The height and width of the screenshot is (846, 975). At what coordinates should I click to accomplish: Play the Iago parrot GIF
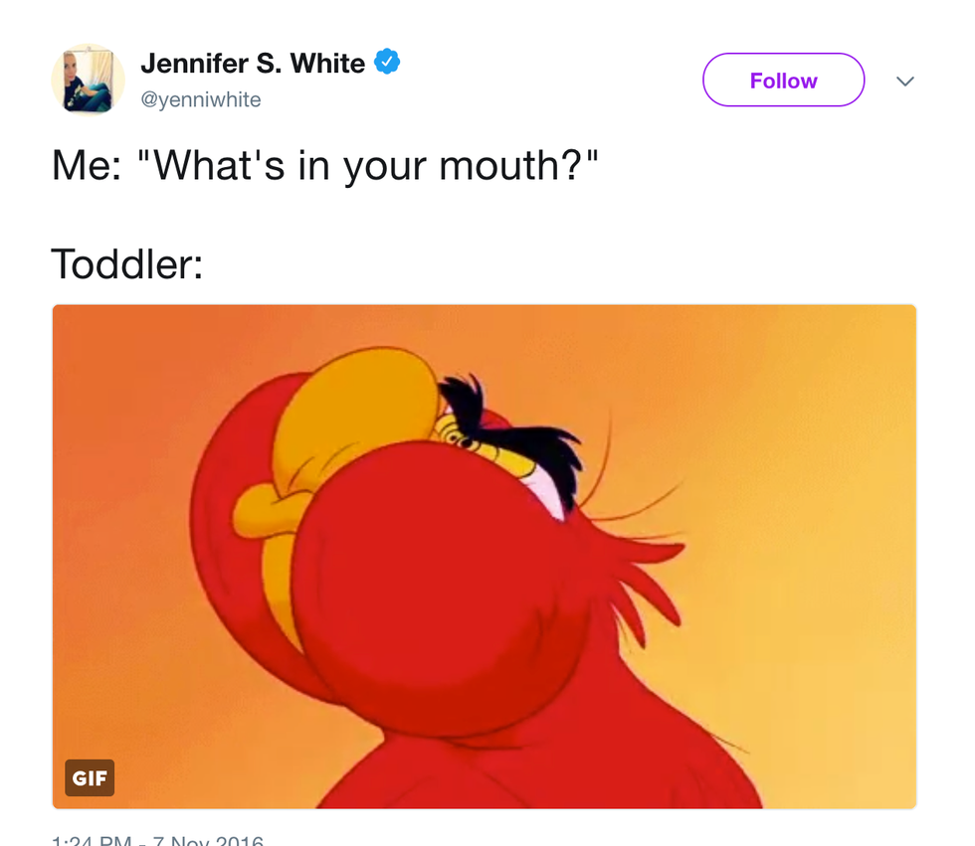(x=485, y=557)
